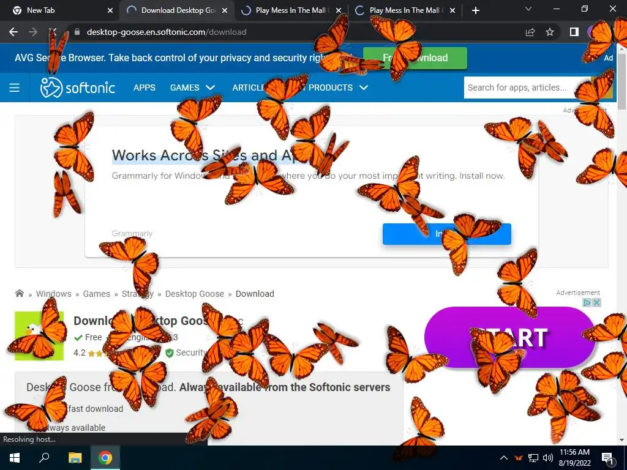Open the APPS menu item
Image resolution: width=627 pixels, height=470 pixels.
145,88
